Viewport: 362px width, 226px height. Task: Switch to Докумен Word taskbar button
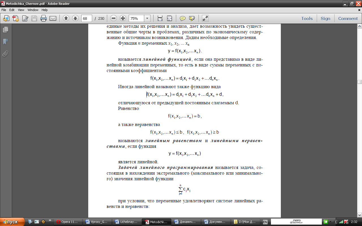click(x=216, y=222)
